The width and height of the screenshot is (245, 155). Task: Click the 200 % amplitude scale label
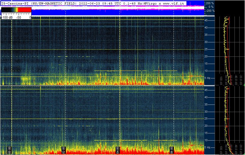point(210,3)
